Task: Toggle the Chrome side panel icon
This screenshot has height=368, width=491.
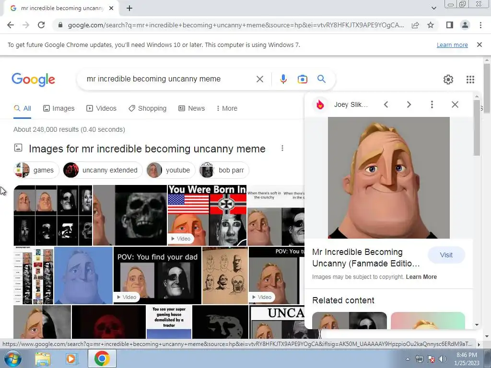Action: tap(450, 25)
